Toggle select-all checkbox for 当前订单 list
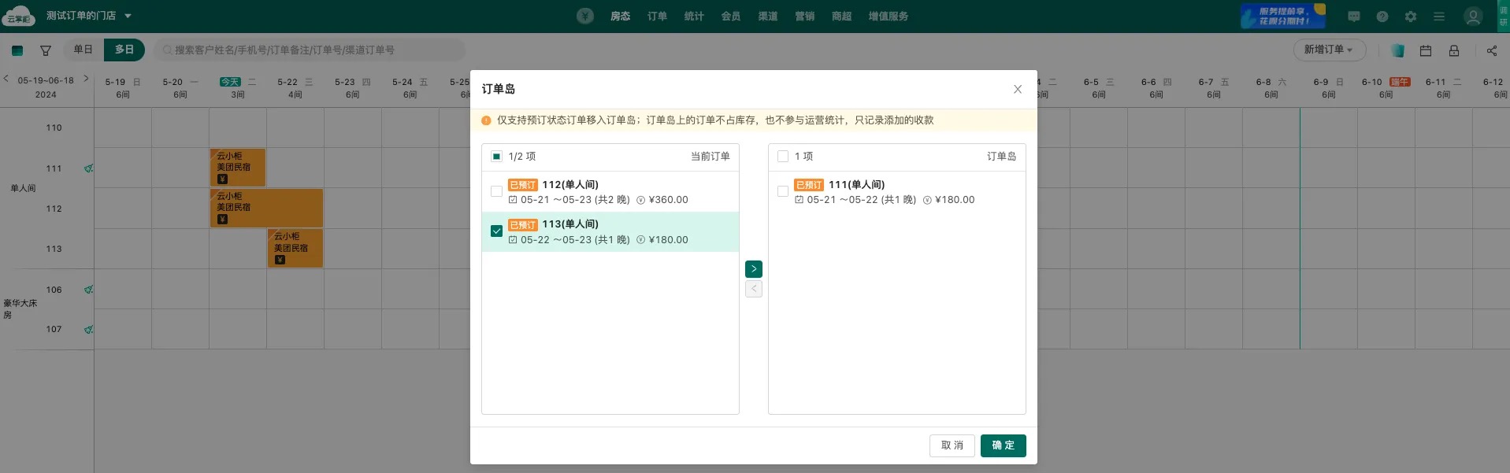 496,157
